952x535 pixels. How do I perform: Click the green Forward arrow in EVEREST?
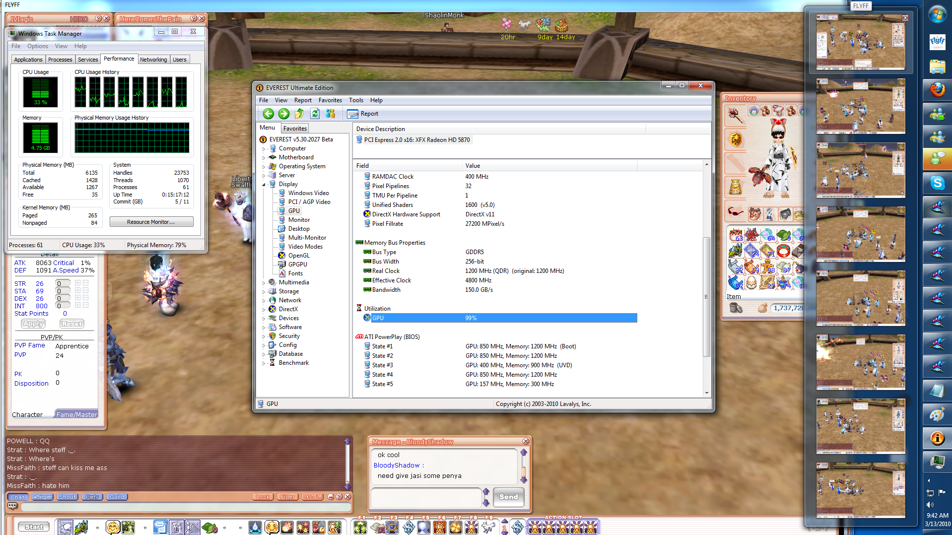pos(284,114)
